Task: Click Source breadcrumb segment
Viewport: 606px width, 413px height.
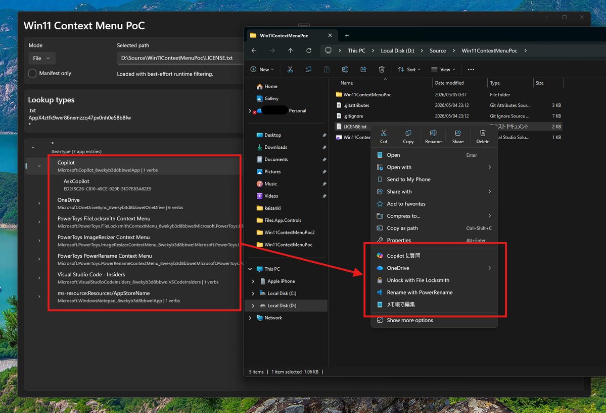Action: 438,50
